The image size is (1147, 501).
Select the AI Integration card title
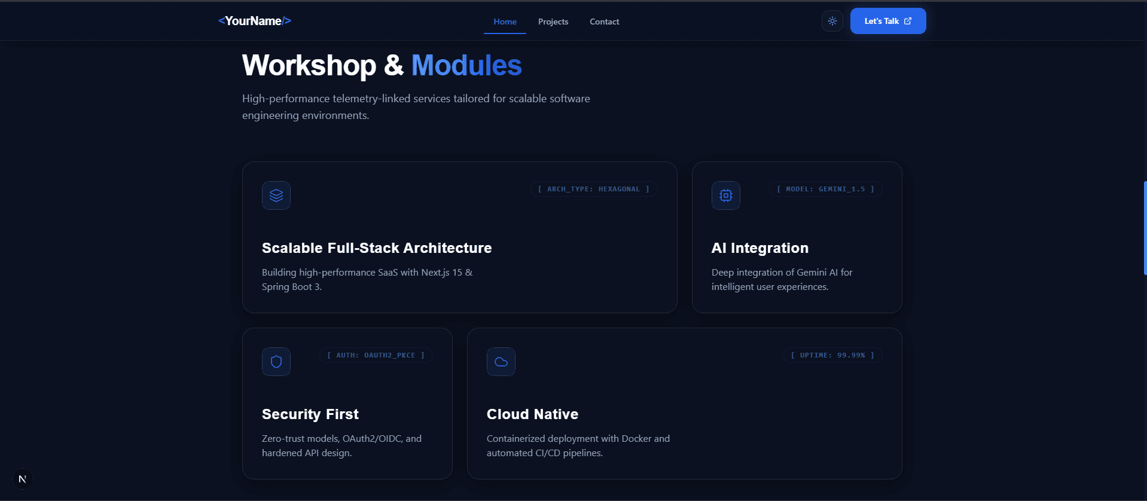point(760,248)
